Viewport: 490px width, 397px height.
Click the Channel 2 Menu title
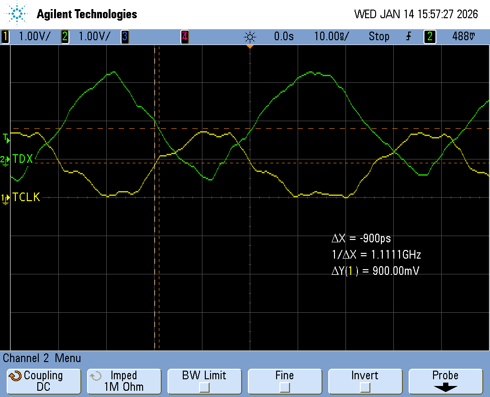point(42,358)
